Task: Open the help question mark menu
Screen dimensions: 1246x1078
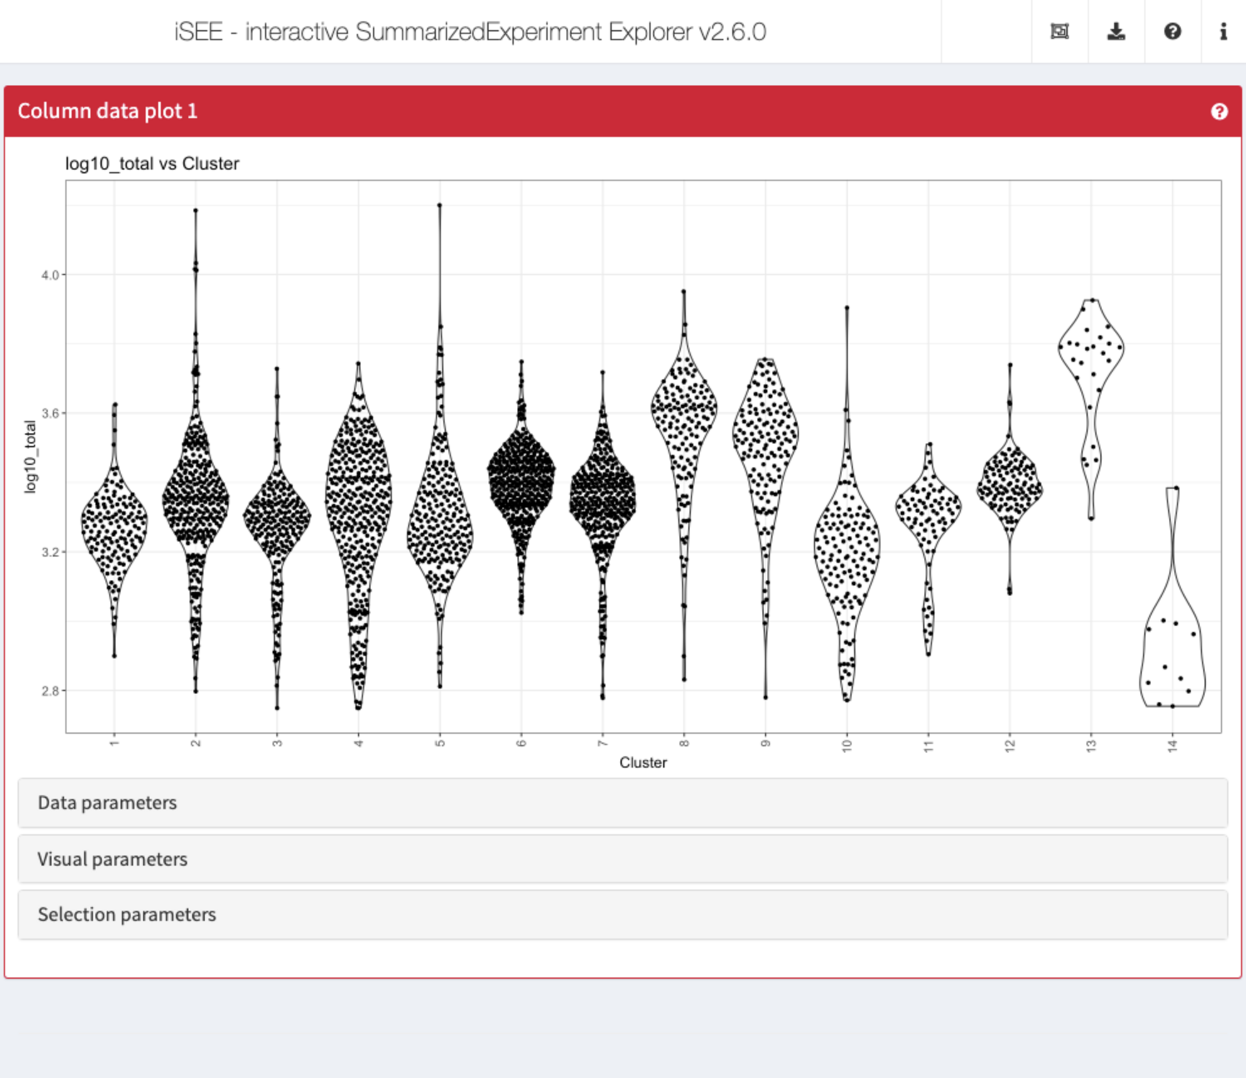Action: point(1173,31)
